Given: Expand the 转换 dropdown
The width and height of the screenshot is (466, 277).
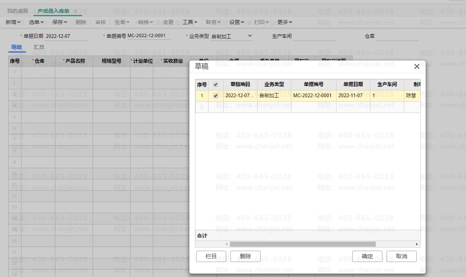Looking at the screenshot, I should coord(146,22).
